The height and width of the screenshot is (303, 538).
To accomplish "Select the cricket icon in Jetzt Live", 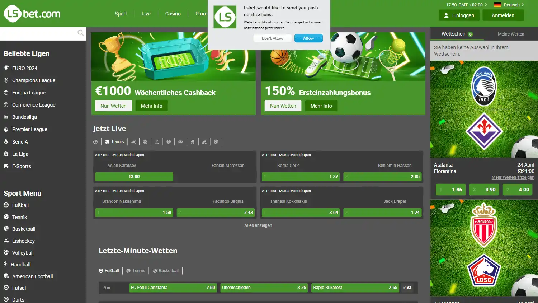I will coord(204,142).
